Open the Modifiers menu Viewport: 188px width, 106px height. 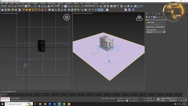click(35, 3)
